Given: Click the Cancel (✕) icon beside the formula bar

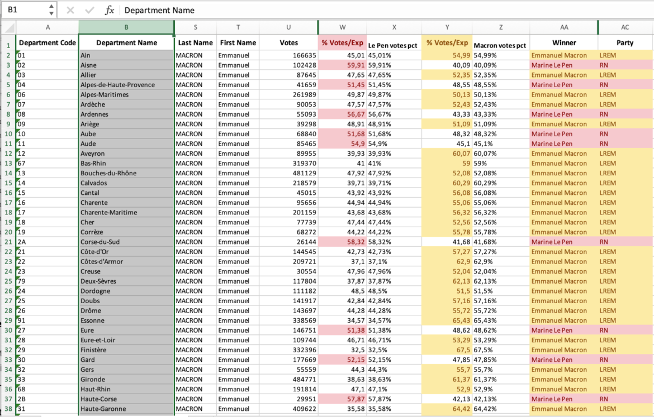Looking at the screenshot, I should tap(69, 10).
